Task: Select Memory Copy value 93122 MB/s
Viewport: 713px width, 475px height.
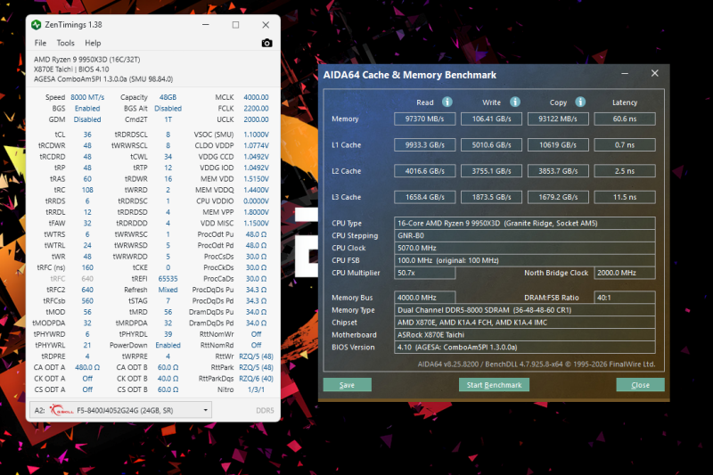Action: (x=558, y=119)
